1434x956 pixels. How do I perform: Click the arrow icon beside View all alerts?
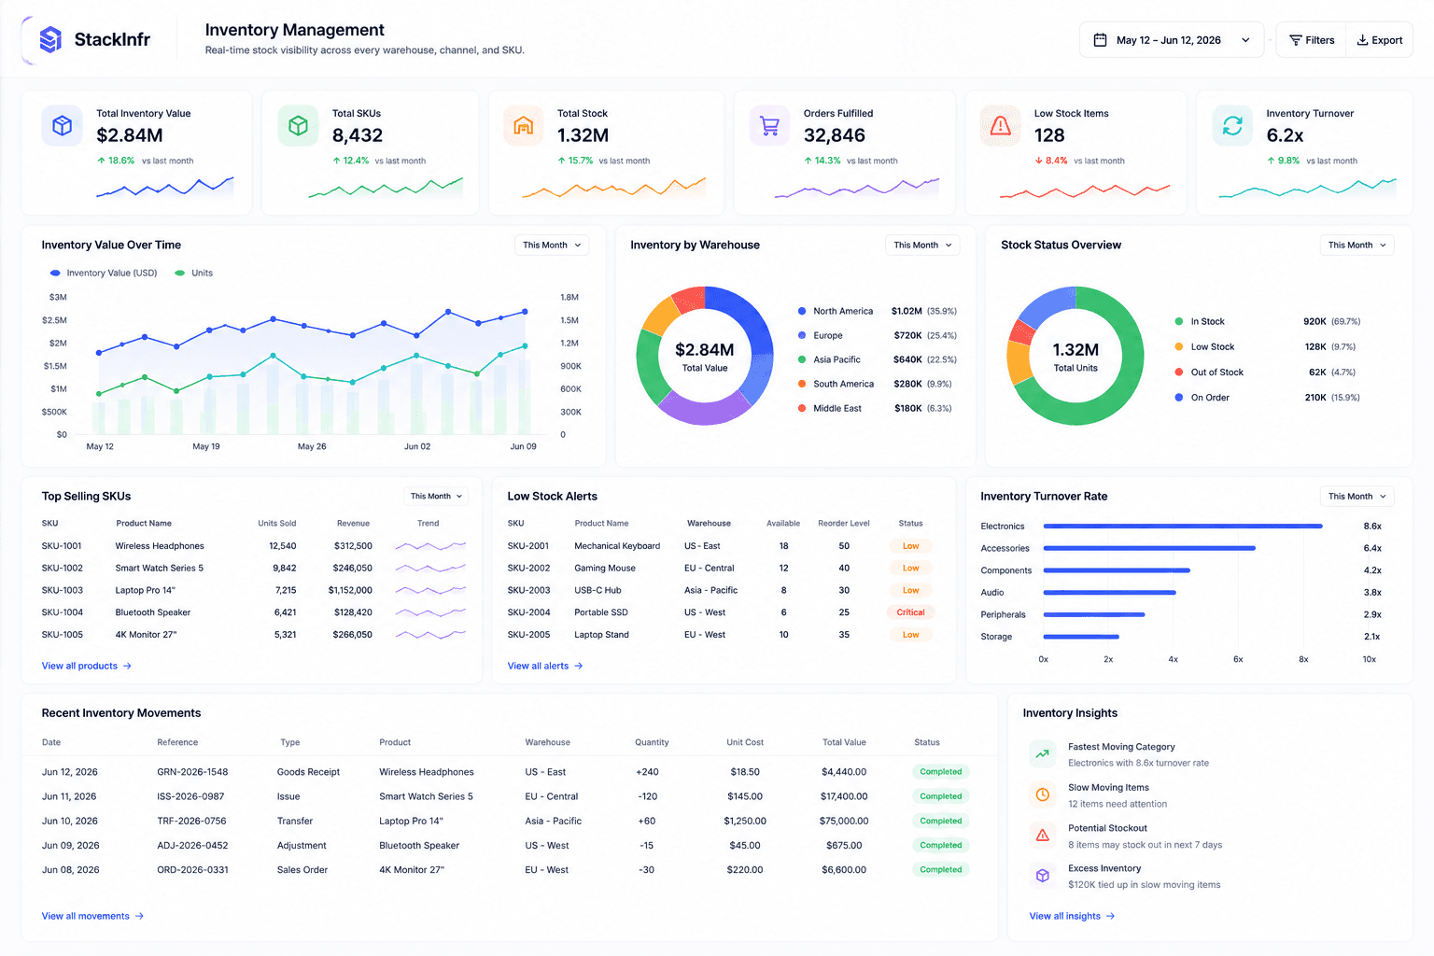coord(579,666)
